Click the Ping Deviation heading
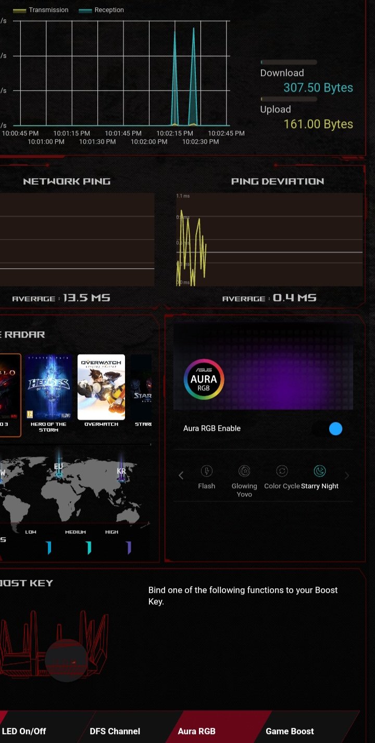 pyautogui.click(x=278, y=181)
